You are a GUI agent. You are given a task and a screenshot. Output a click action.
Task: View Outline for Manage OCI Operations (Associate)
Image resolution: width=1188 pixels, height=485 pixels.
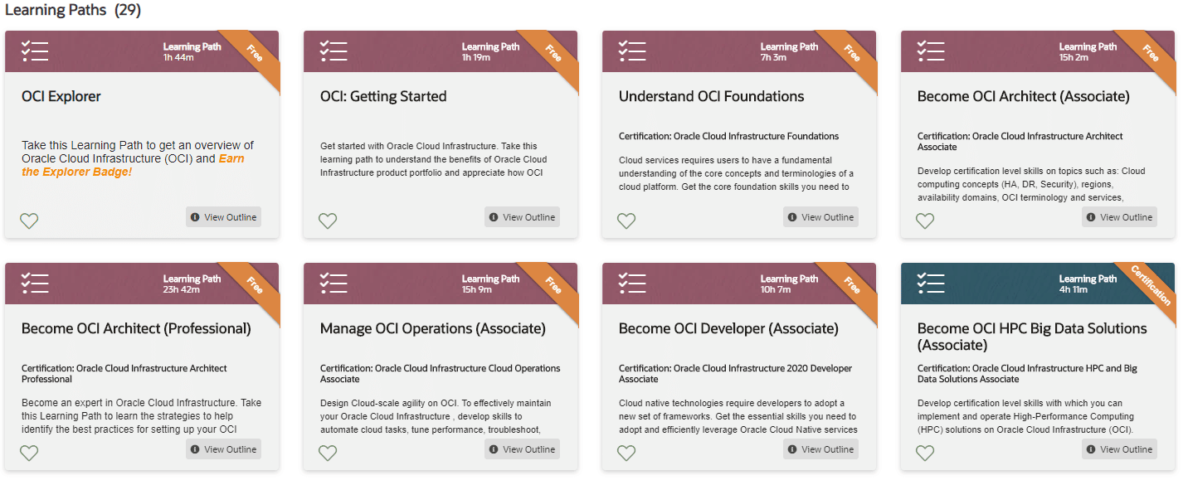(522, 449)
